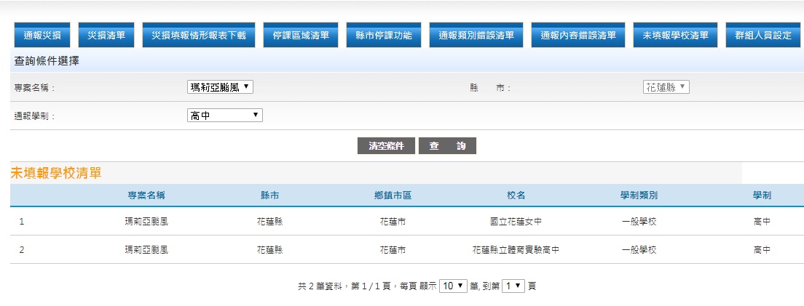804x306 pixels.
Task: Click the 清空條件 button
Action: (x=386, y=146)
